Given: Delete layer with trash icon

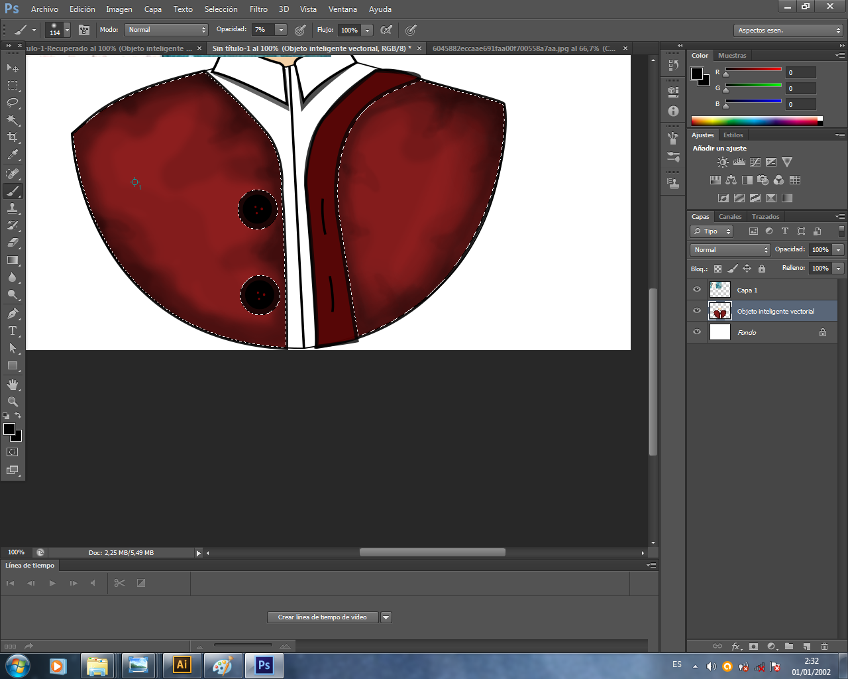Looking at the screenshot, I should pyautogui.click(x=825, y=646).
